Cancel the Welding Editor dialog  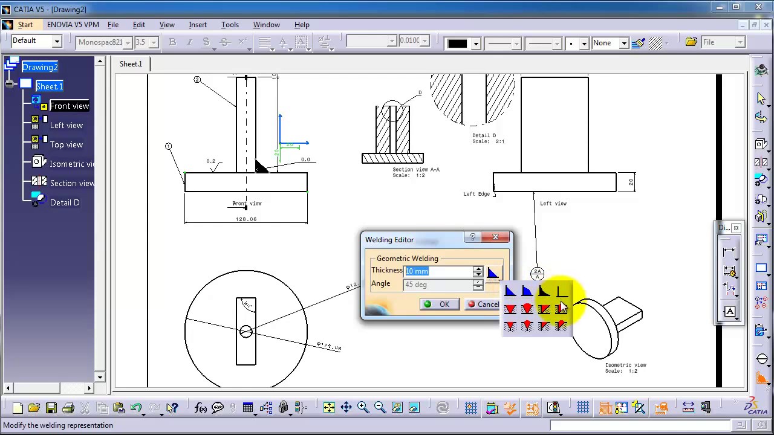[x=483, y=304]
